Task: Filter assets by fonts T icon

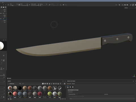Action: (x=60, y=84)
